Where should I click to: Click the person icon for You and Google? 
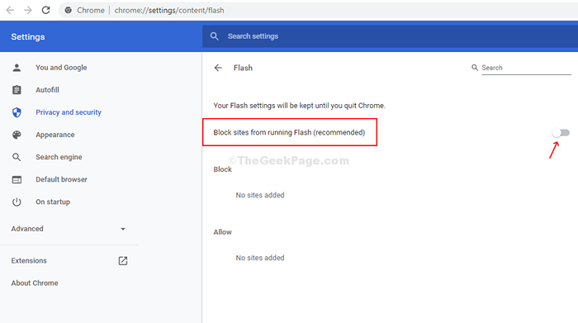(17, 68)
